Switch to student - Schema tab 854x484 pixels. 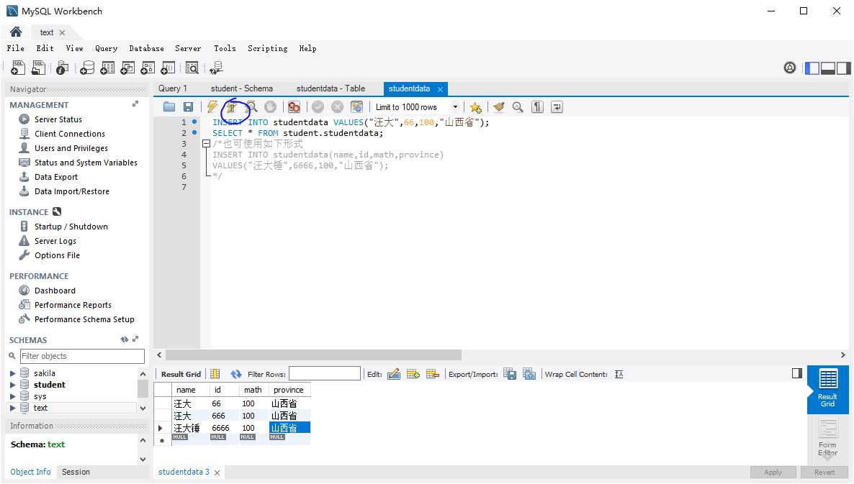(x=242, y=88)
